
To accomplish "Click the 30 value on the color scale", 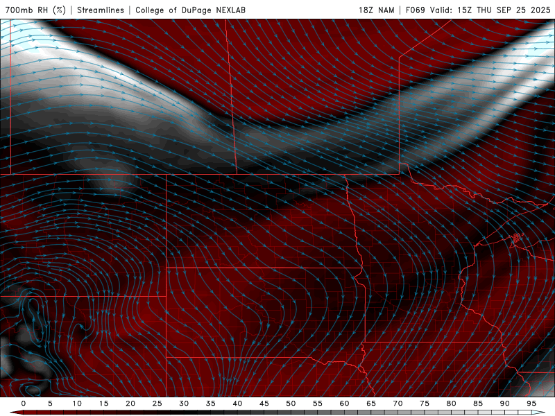I will coord(184,404).
